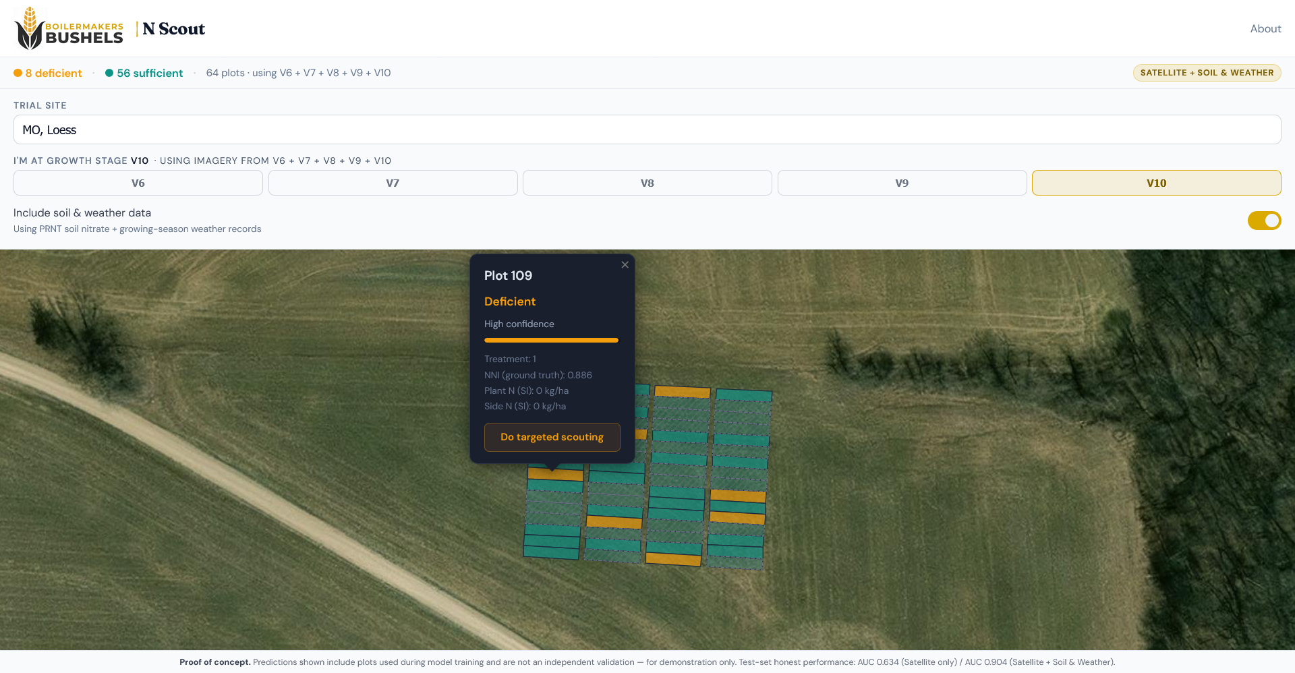Viewport: 1295px width, 673px height.
Task: Click the TRIAL SITE label
Action: pos(40,105)
